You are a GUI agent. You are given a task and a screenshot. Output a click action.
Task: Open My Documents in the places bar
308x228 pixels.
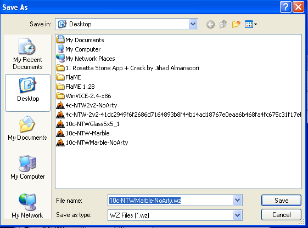click(27, 128)
